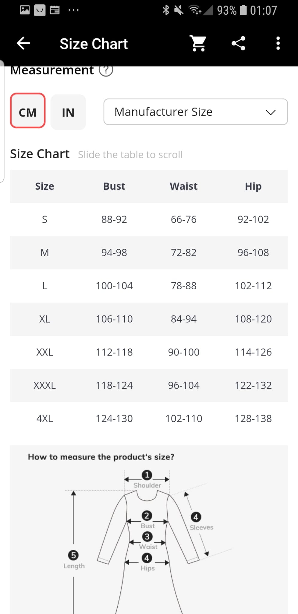The height and width of the screenshot is (614, 298).
Task: Select the Bust column header
Action: pos(114,186)
